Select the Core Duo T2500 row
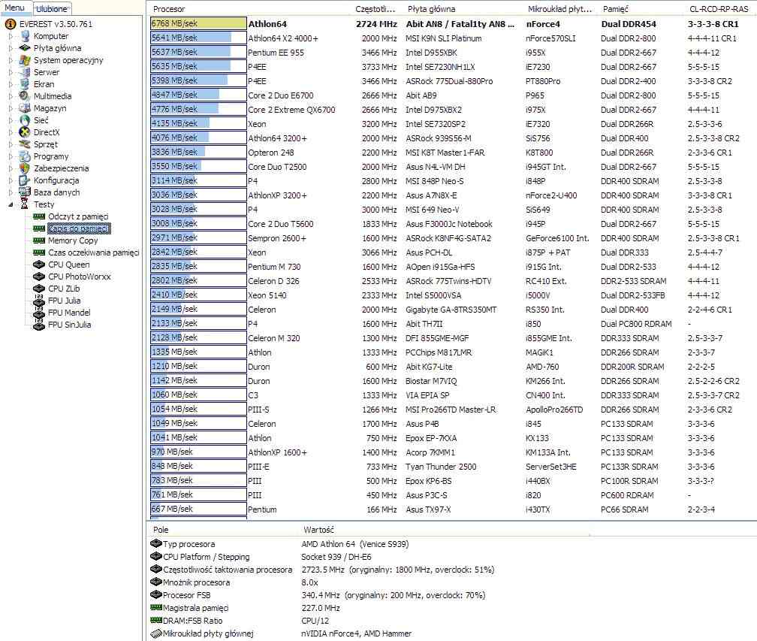The image size is (757, 641). (451, 167)
